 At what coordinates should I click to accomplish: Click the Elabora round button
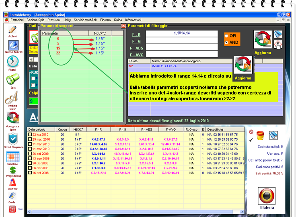[x=267, y=196]
